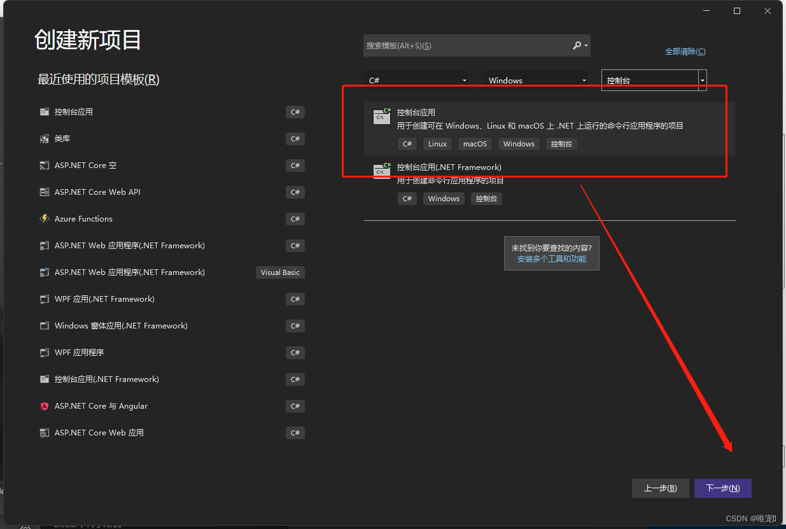Select 控制台应用 in the results list
This screenshot has height=529, width=786.
click(549, 129)
